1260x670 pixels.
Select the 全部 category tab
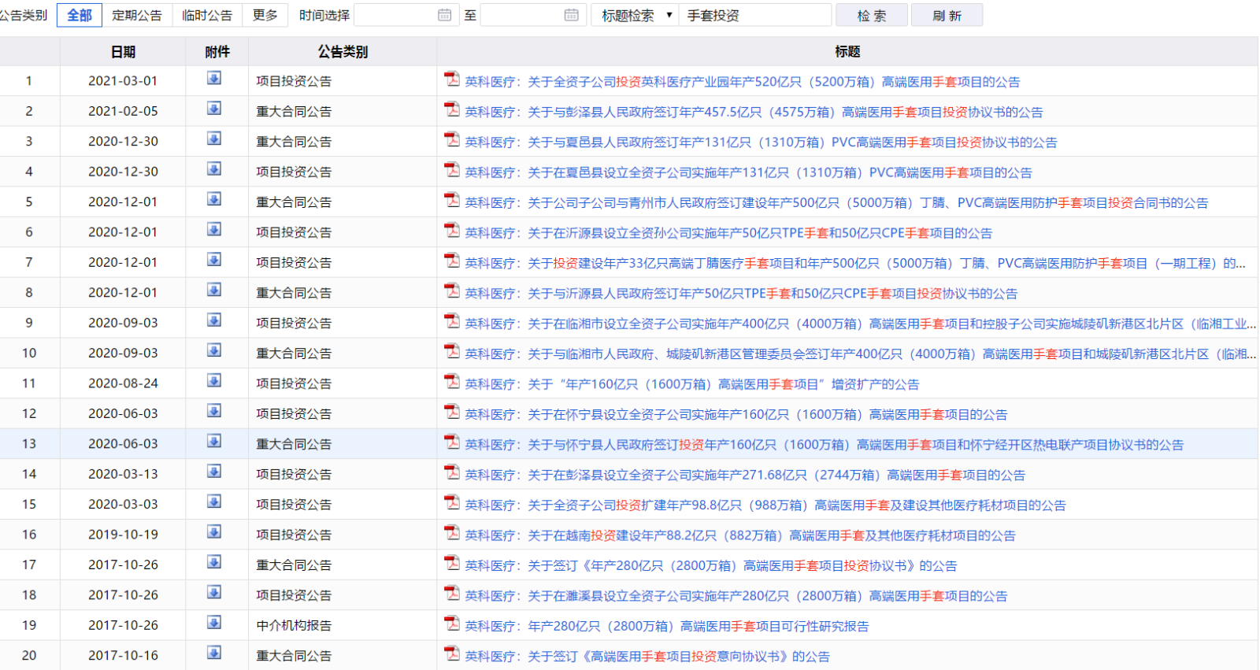80,15
